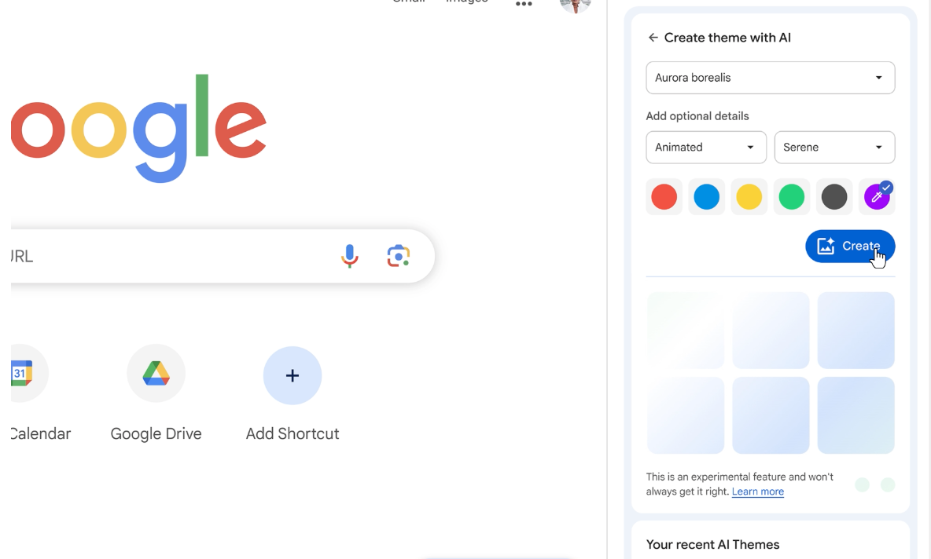Image resolution: width=931 pixels, height=559 pixels.
Task: Select the red color swatch
Action: tap(664, 196)
